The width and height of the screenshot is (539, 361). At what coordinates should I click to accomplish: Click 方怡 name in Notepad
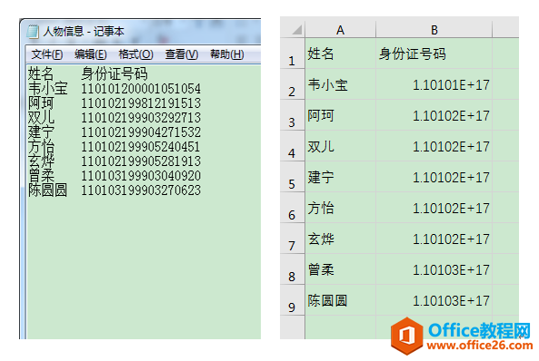pos(41,147)
